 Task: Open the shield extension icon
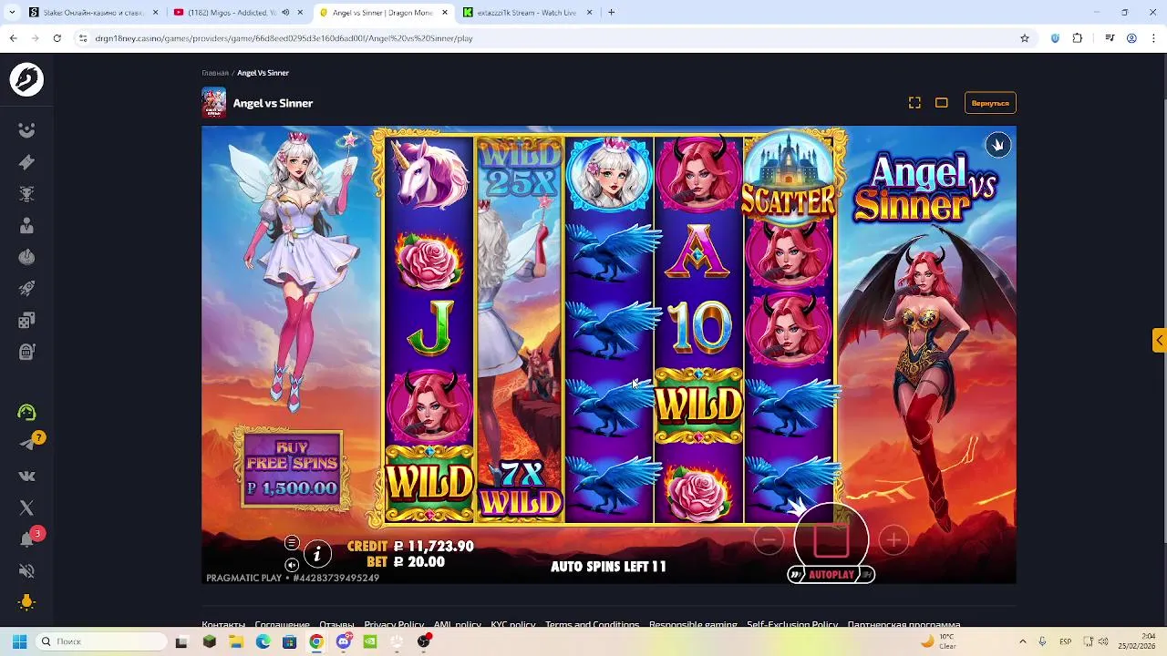[x=1055, y=38]
